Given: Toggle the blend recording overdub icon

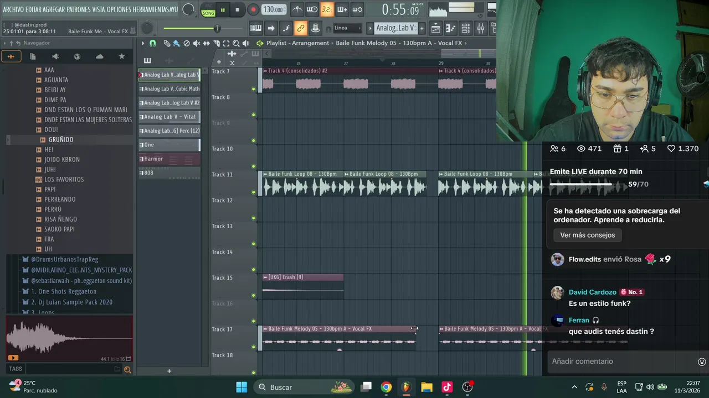Looking at the screenshot, I should 342,9.
